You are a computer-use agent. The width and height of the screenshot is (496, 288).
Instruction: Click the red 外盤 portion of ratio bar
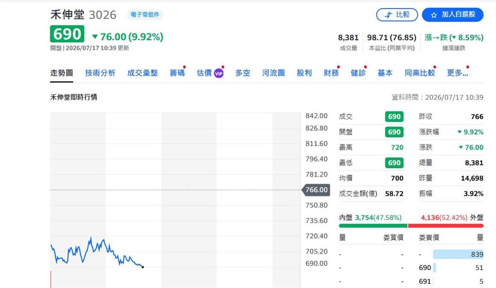tap(446, 226)
